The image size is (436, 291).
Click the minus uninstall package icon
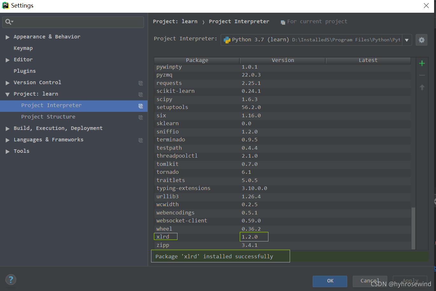(422, 75)
